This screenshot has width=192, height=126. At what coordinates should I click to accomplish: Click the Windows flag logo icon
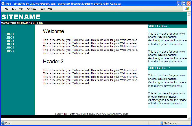(187, 9)
